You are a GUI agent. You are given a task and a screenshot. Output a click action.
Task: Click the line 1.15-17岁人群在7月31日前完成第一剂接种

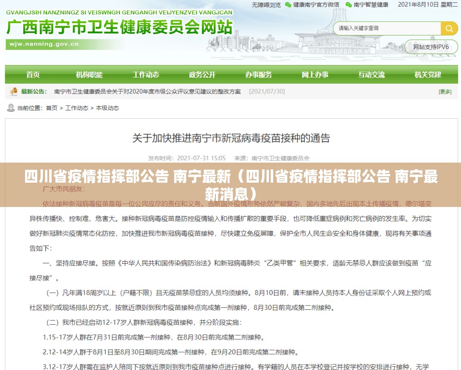154,338
